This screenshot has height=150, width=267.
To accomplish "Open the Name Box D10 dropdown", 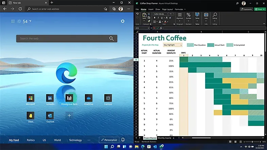I will pyautogui.click(x=148, y=28).
